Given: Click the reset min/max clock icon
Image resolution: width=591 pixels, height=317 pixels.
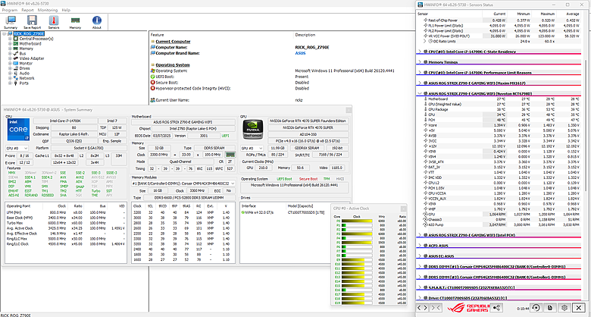Looking at the screenshot, I should pos(536,308).
